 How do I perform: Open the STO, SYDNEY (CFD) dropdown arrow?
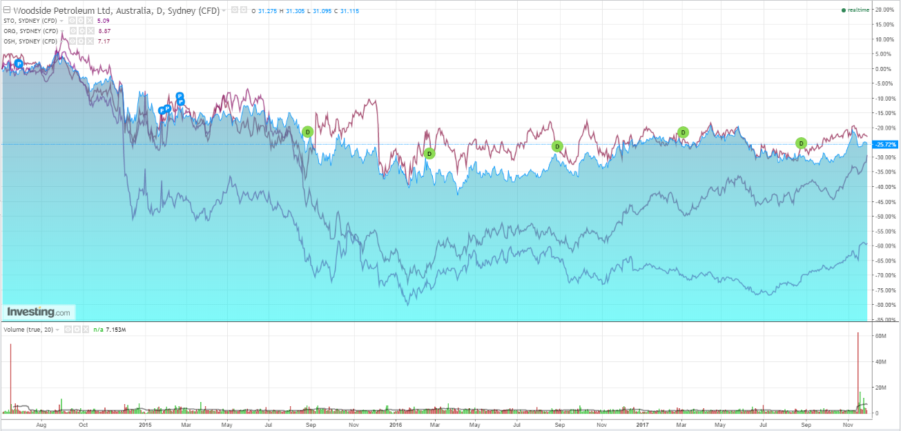click(x=61, y=21)
